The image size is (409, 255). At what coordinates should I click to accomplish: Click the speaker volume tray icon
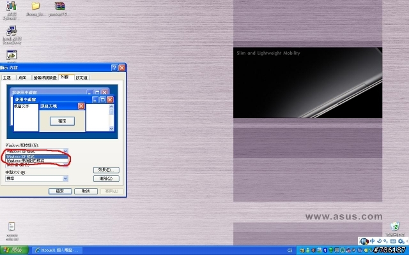click(314, 250)
